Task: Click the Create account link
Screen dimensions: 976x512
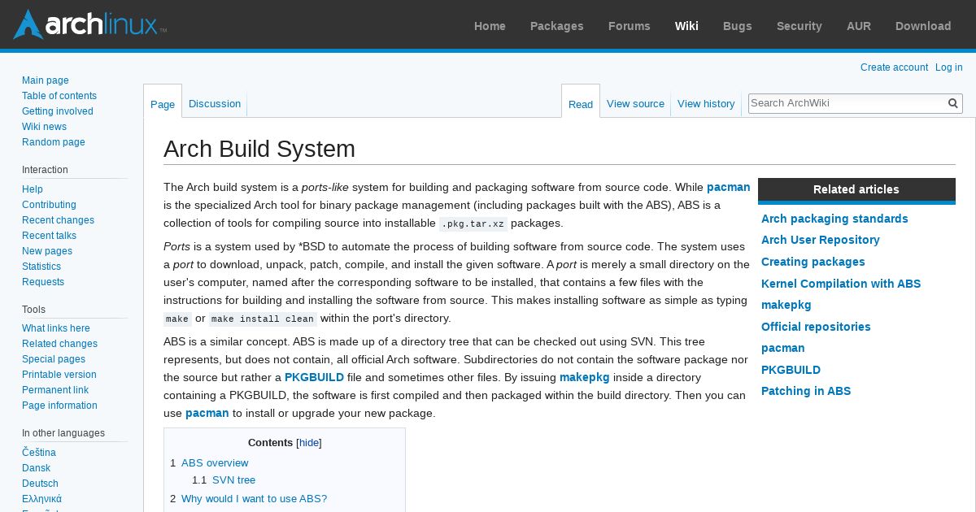Action: click(894, 67)
